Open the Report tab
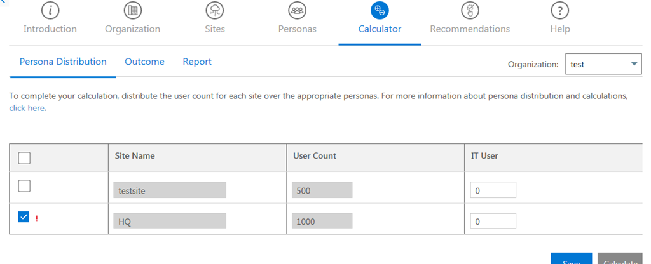 point(197,62)
